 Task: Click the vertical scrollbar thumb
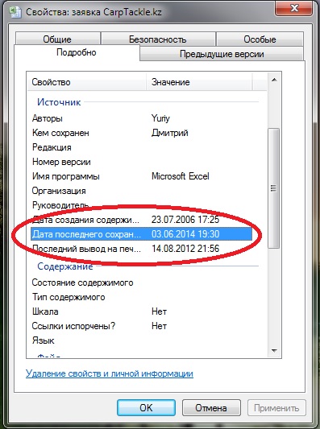tap(274, 188)
